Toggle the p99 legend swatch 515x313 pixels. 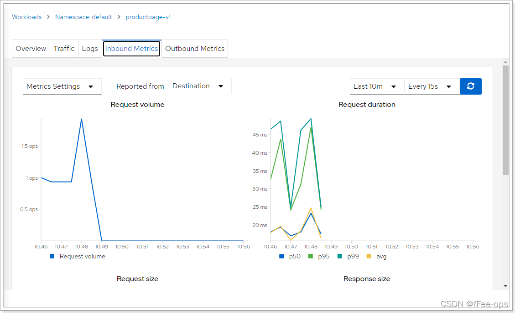tap(340, 256)
